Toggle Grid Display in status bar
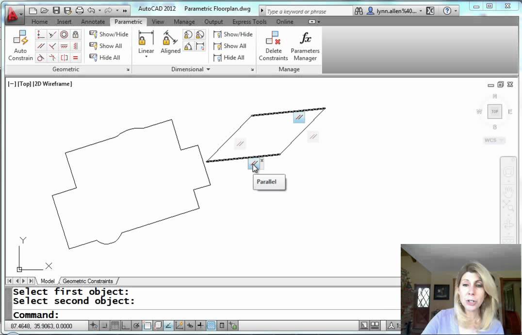This screenshot has width=522, height=335. click(x=115, y=325)
